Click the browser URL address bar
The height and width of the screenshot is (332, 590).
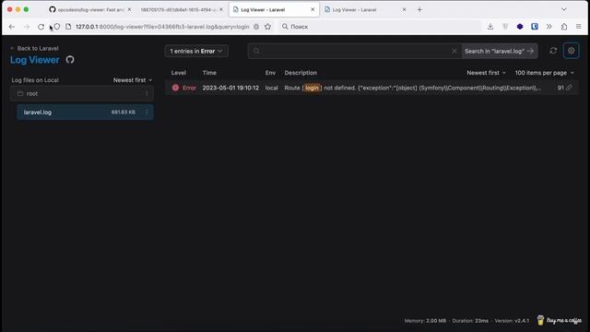point(162,27)
